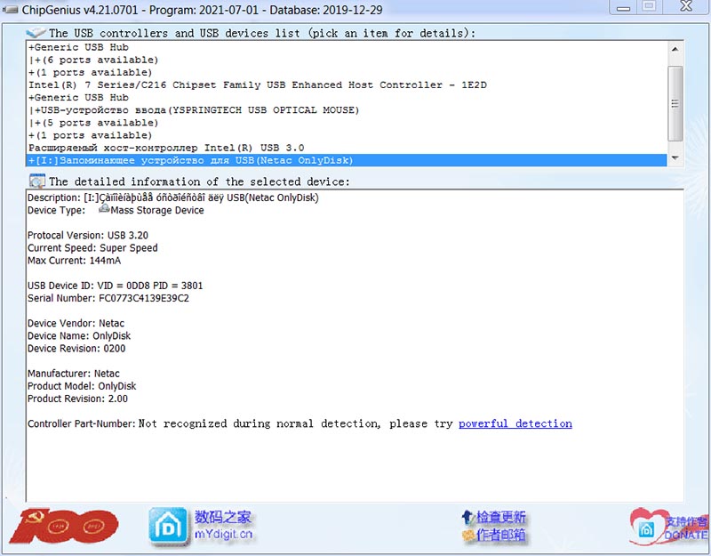
Task: Click the Serial Number FC0773C4139E39C2 line
Action: tap(108, 298)
